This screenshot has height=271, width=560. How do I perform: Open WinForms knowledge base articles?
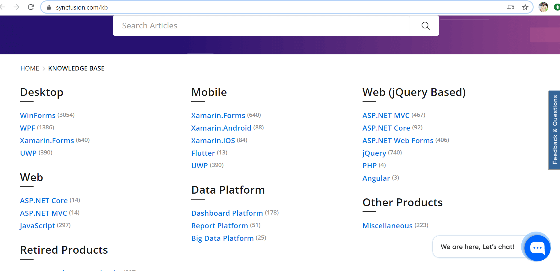point(38,115)
